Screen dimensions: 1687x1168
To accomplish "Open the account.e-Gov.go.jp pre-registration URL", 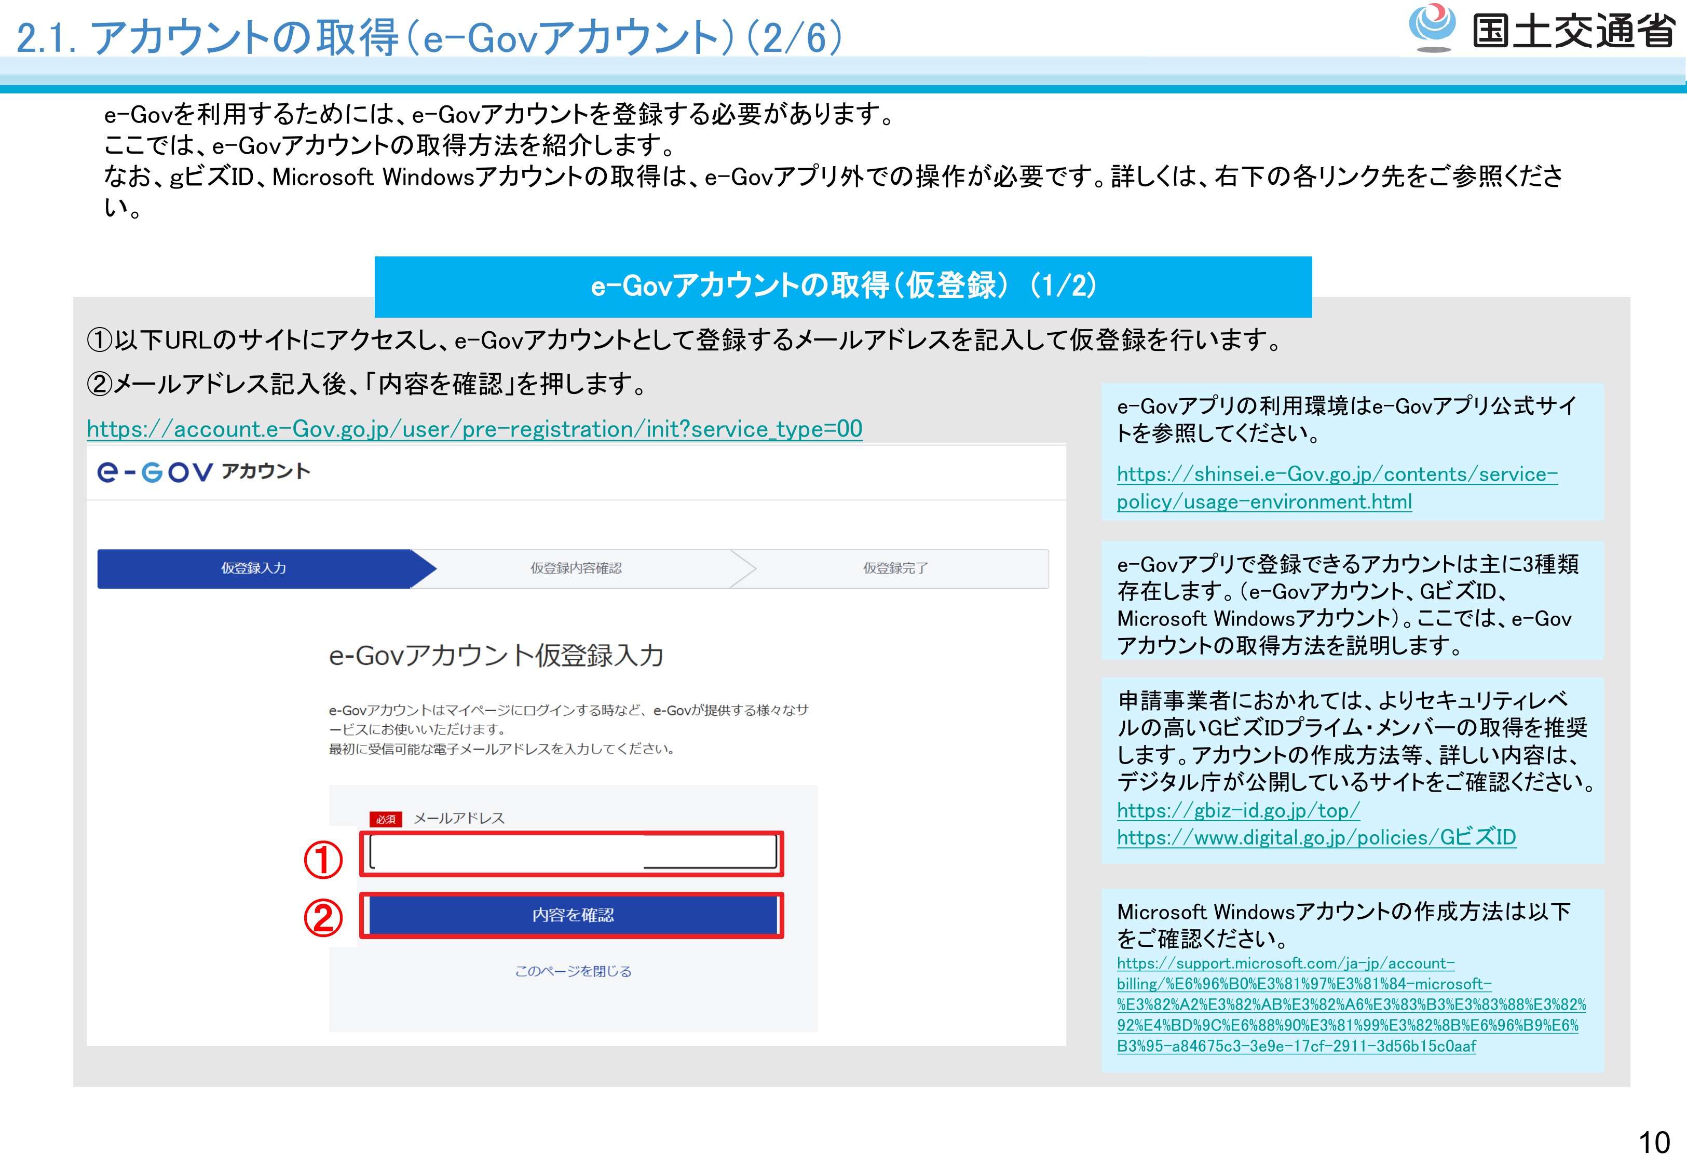I will pos(474,429).
